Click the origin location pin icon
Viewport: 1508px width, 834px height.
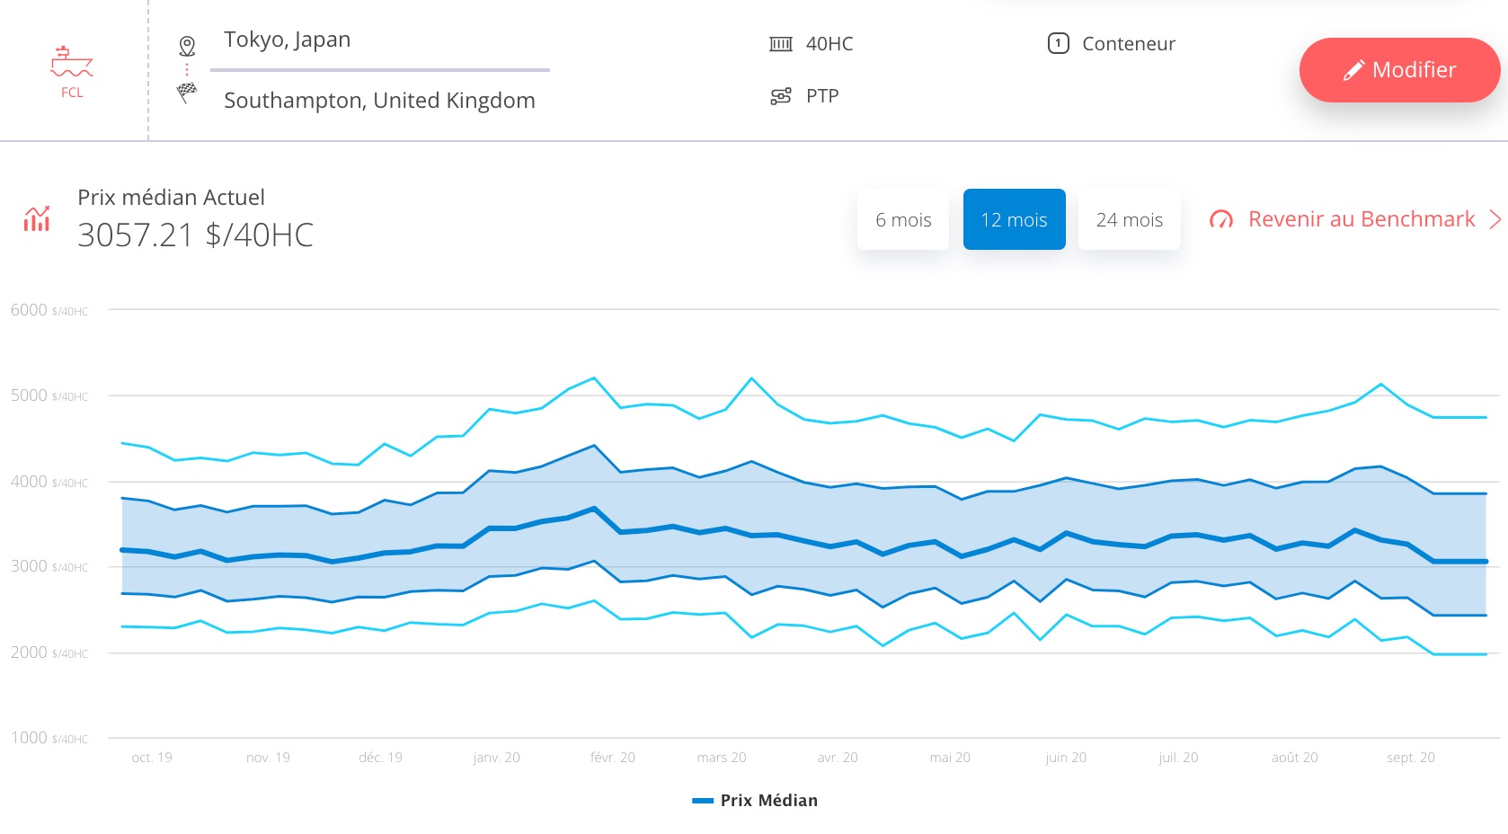pos(187,46)
